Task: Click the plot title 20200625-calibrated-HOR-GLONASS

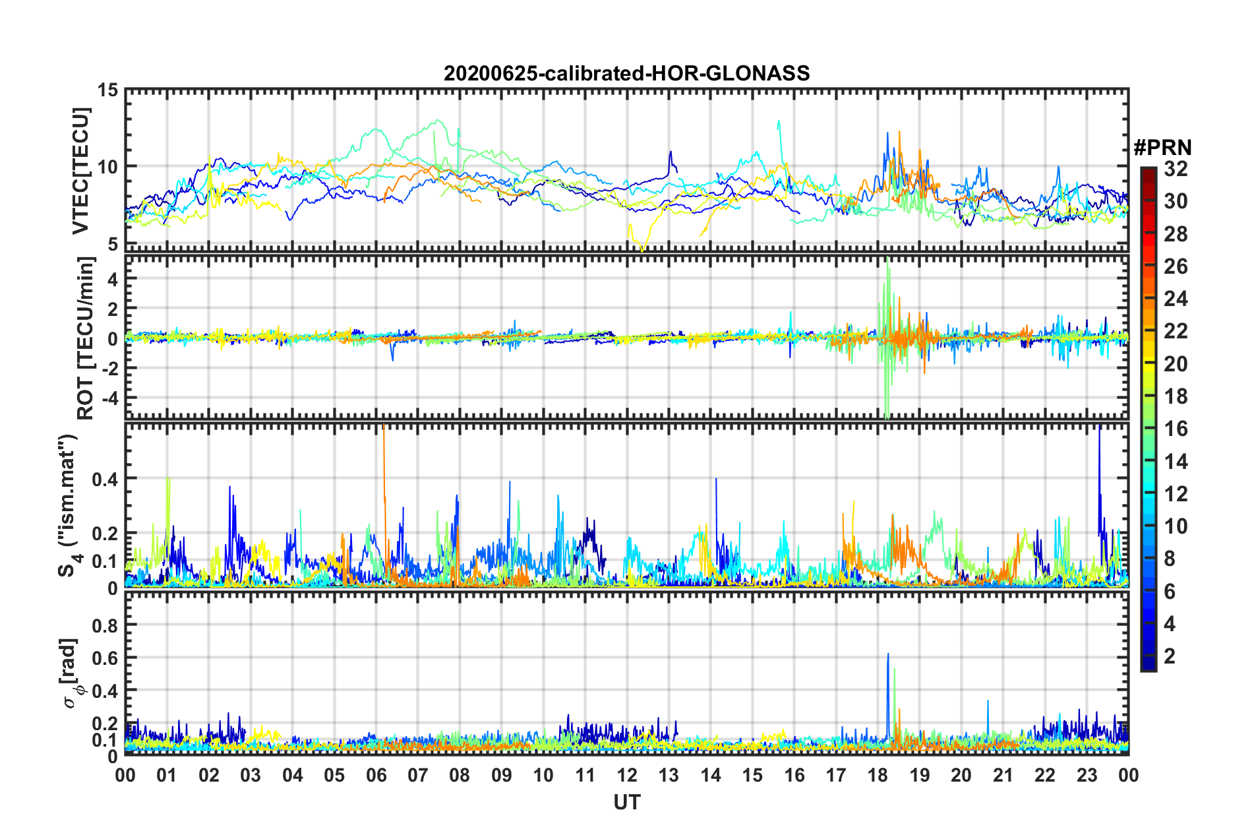Action: (626, 73)
